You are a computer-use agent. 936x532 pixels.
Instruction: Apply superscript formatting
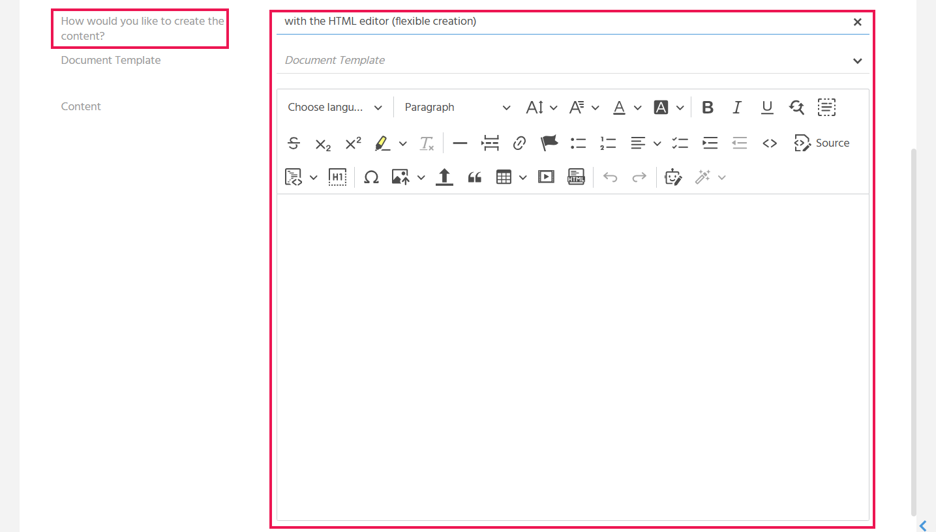[x=353, y=143]
